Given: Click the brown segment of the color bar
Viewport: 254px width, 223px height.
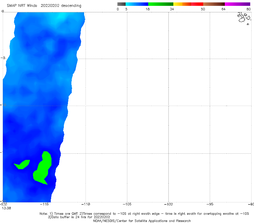Looking at the screenshot, I should tap(214, 4).
